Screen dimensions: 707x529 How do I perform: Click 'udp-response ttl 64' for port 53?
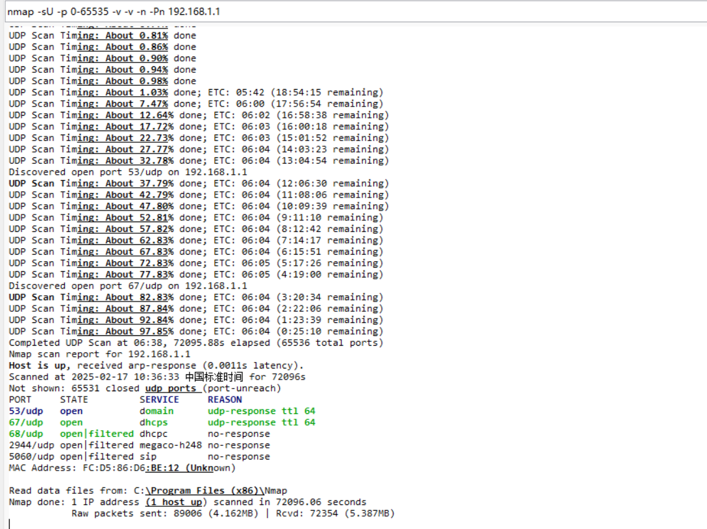(x=262, y=411)
